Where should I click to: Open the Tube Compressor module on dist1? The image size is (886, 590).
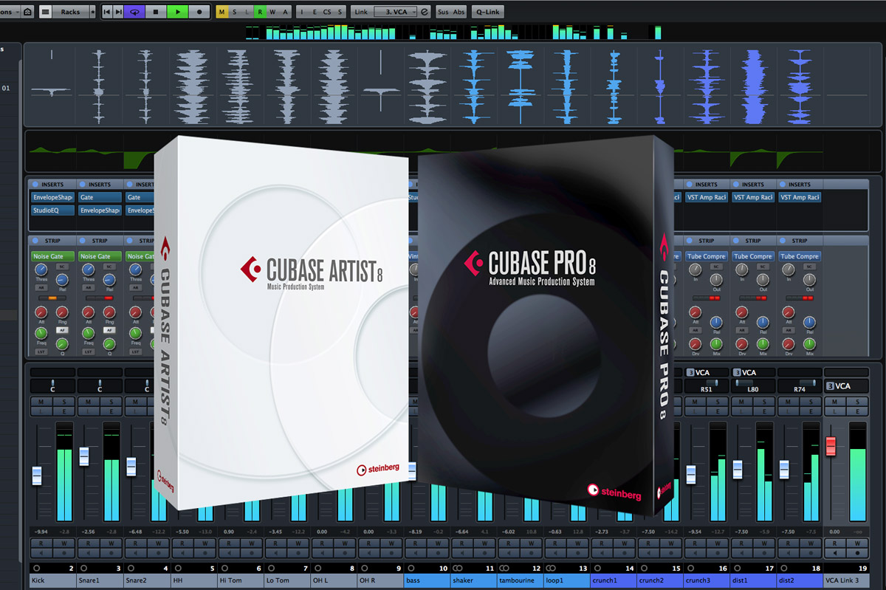(x=754, y=256)
